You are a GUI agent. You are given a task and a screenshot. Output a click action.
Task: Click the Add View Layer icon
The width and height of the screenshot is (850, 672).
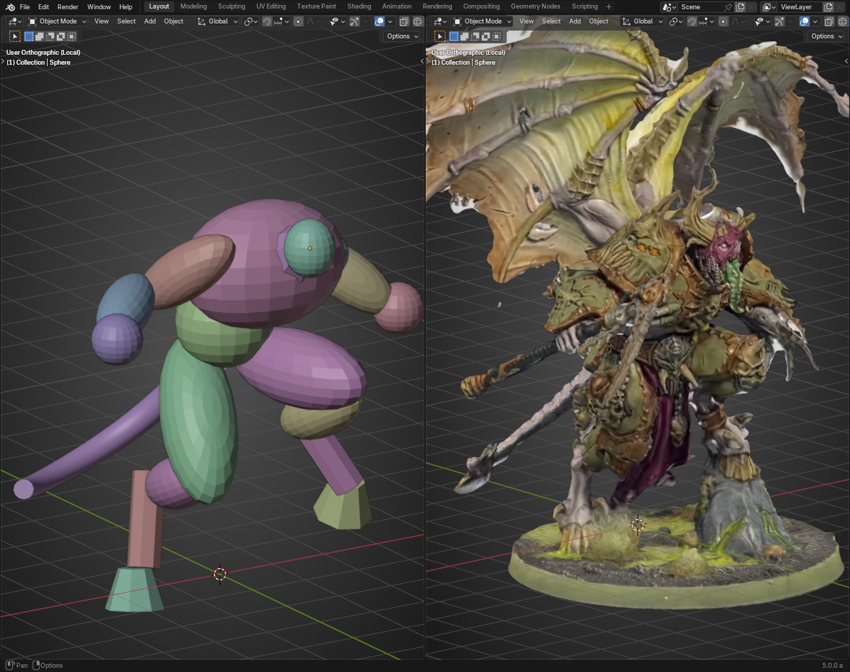(x=828, y=7)
